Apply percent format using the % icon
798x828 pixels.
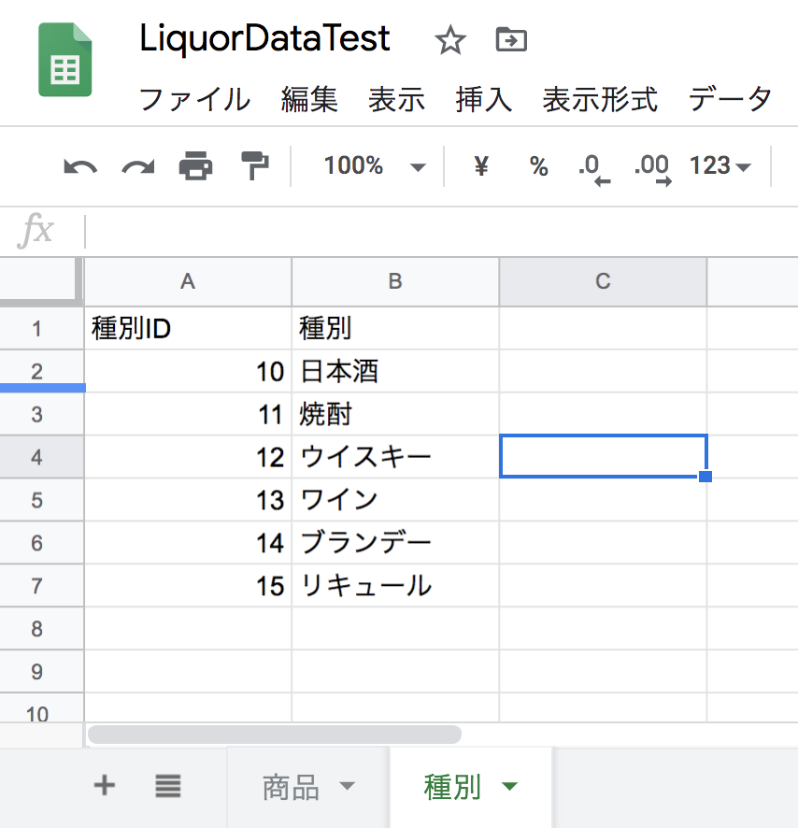(x=537, y=165)
